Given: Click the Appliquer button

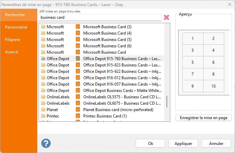Looking at the screenshot, I should pyautogui.click(x=183, y=143).
